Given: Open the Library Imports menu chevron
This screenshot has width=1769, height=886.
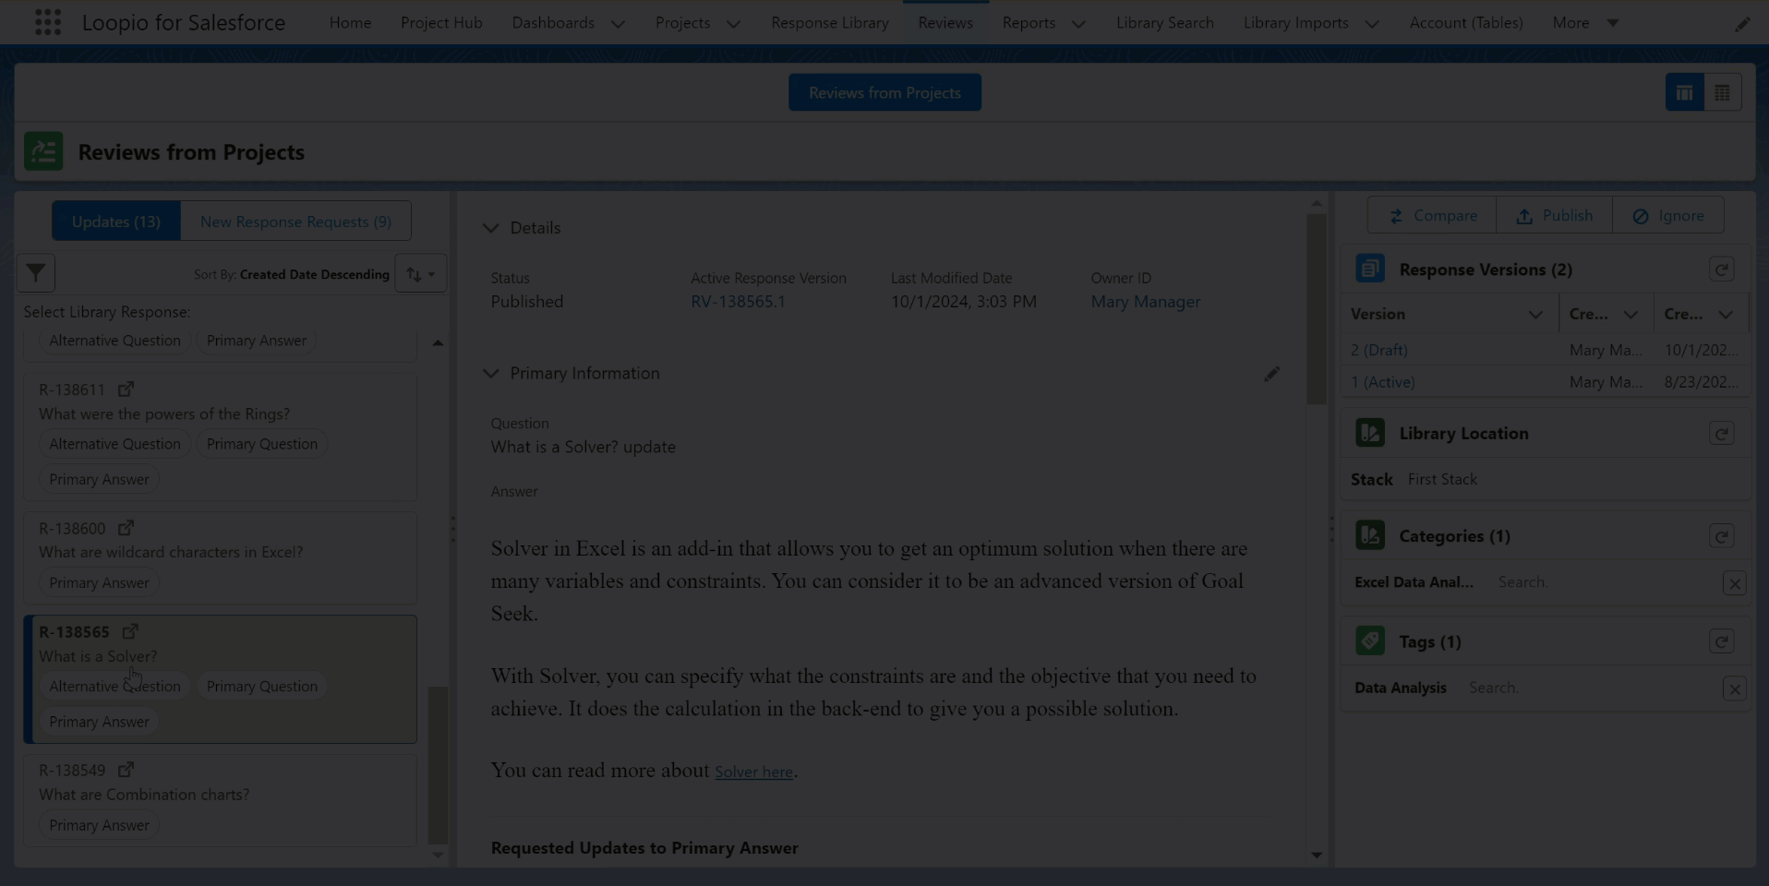Looking at the screenshot, I should pos(1372,24).
